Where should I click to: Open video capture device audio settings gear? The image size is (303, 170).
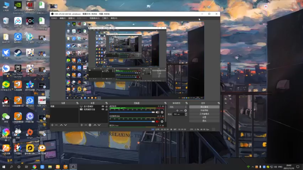tap(162, 122)
